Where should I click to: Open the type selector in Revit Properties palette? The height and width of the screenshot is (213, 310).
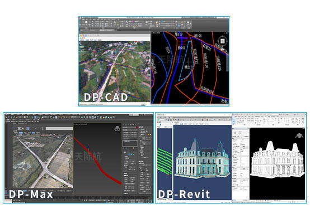point(241,133)
